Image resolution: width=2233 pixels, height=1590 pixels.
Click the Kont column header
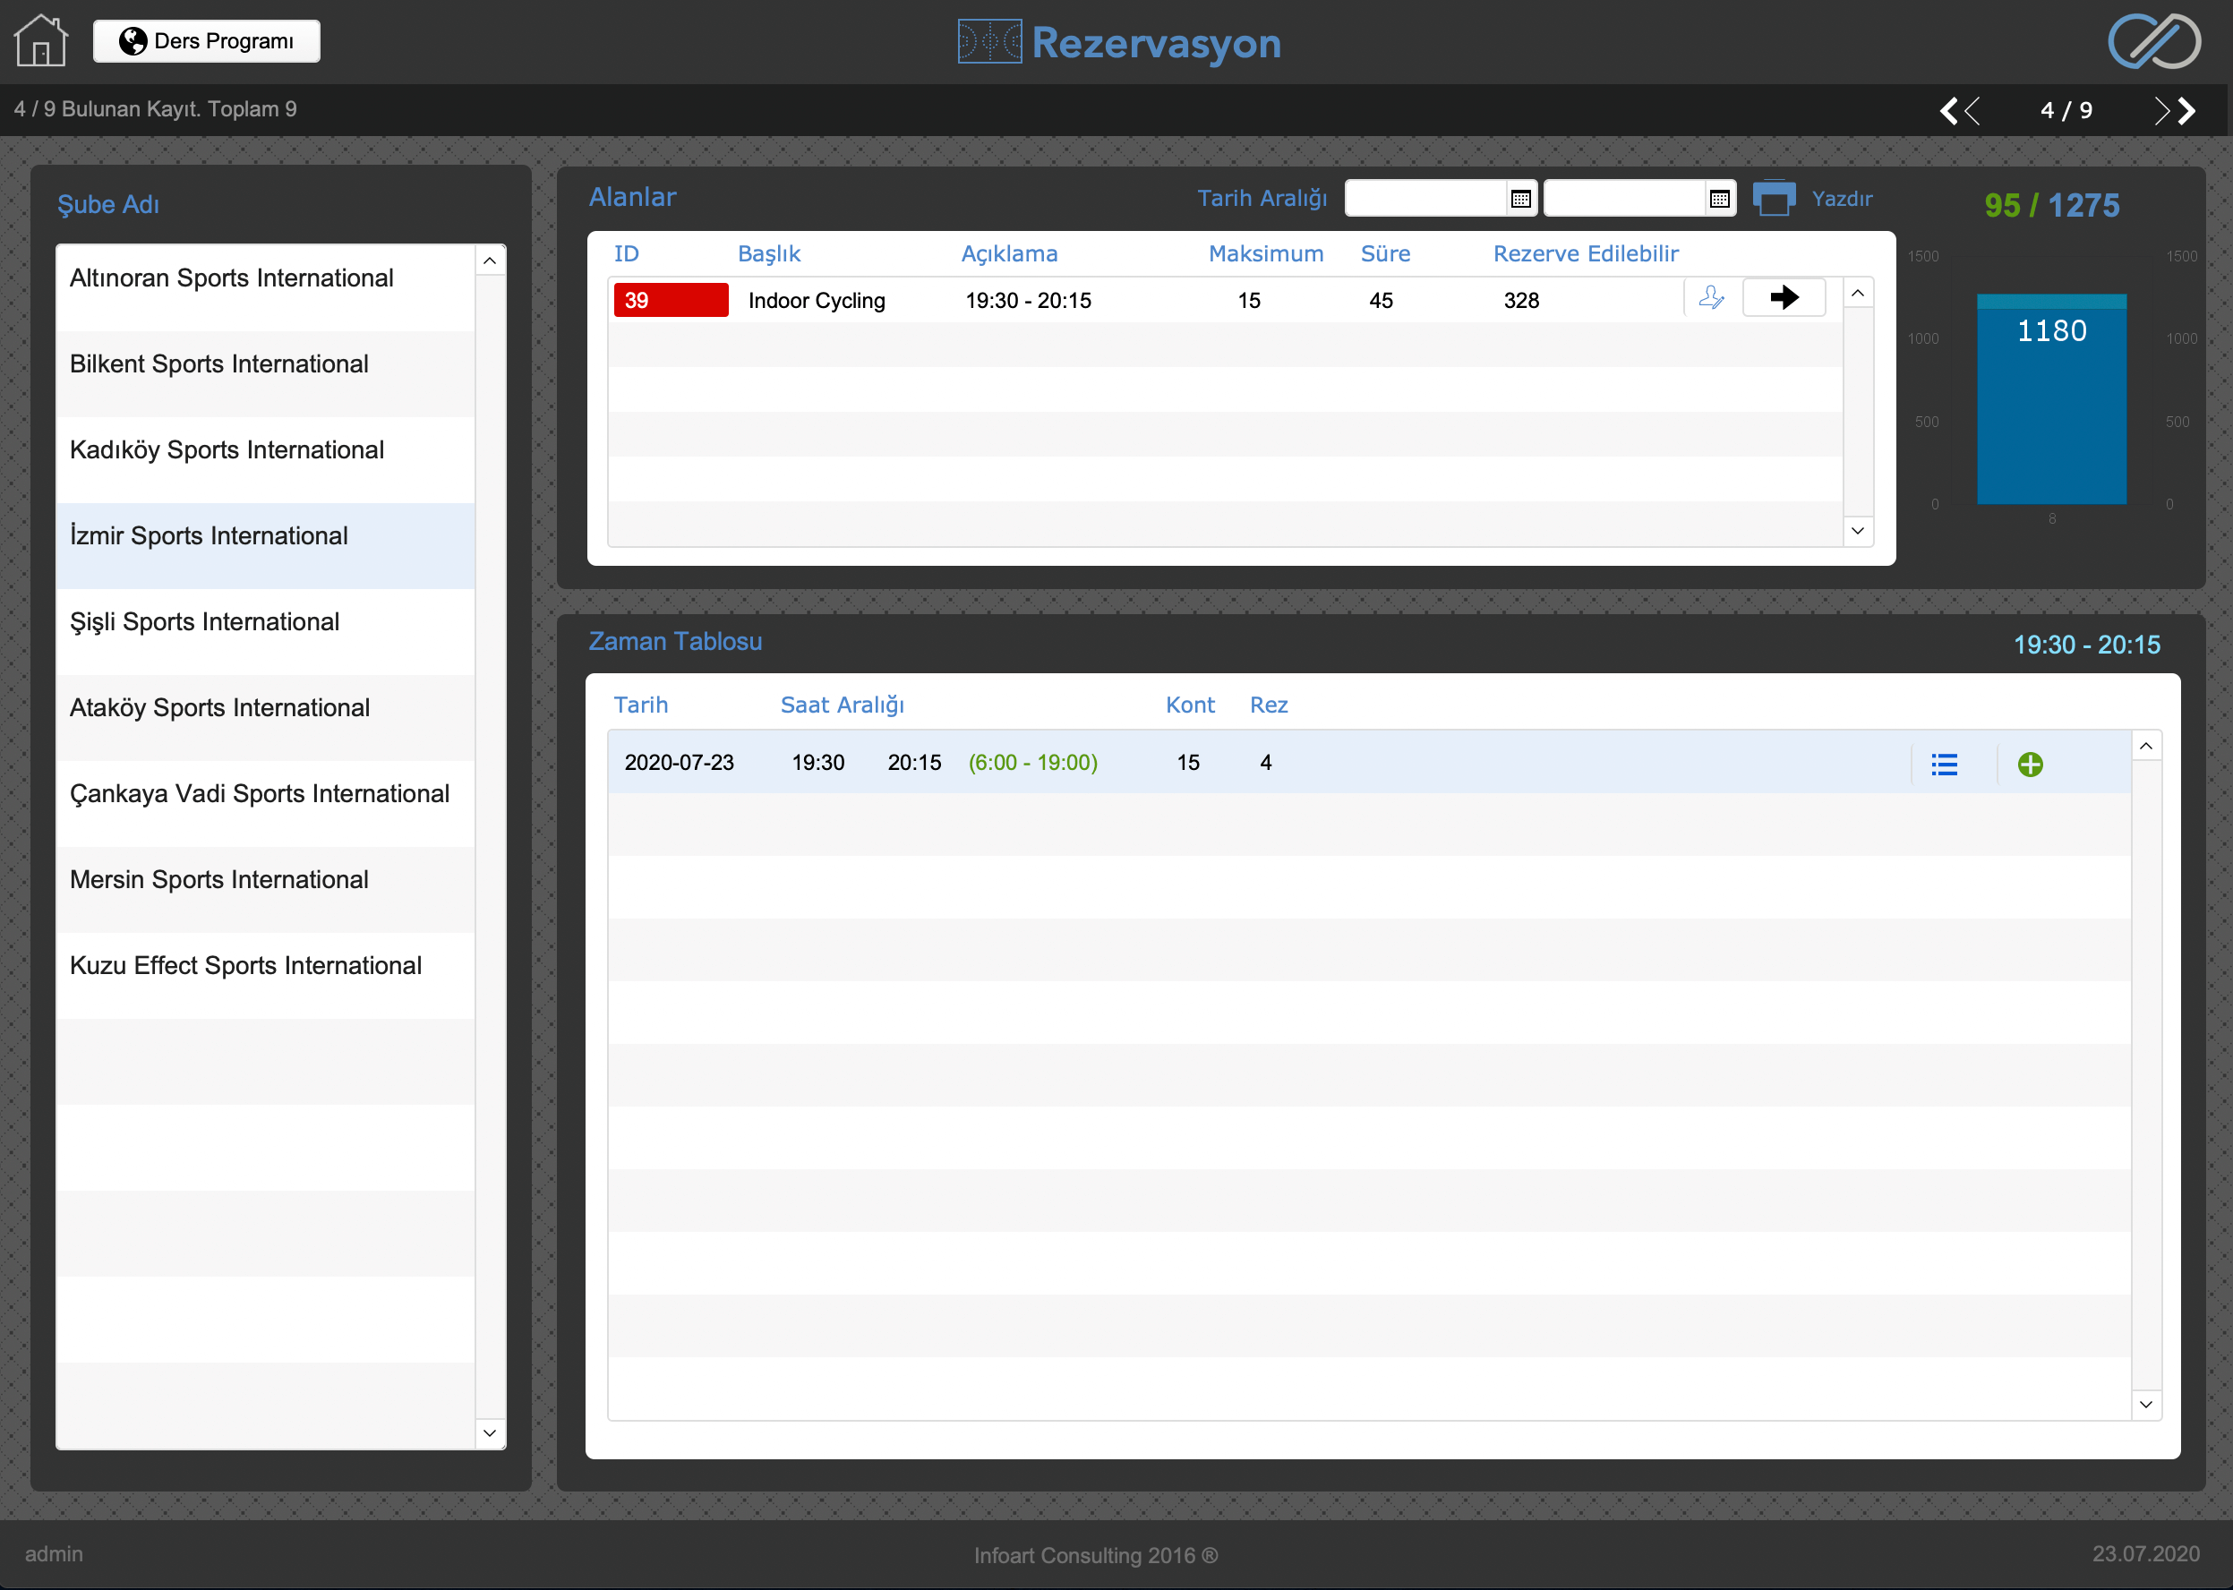click(x=1189, y=705)
